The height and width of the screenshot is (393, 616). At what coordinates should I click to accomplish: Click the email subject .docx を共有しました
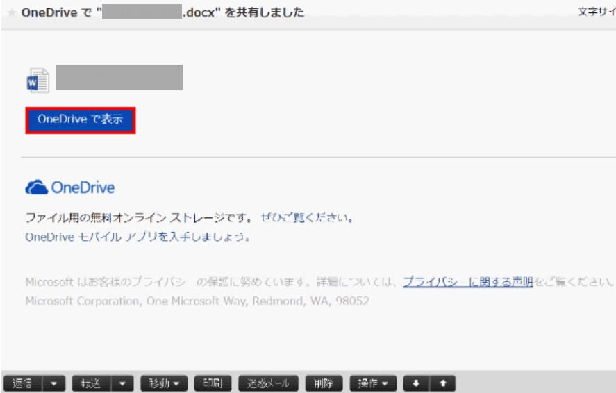163,12
